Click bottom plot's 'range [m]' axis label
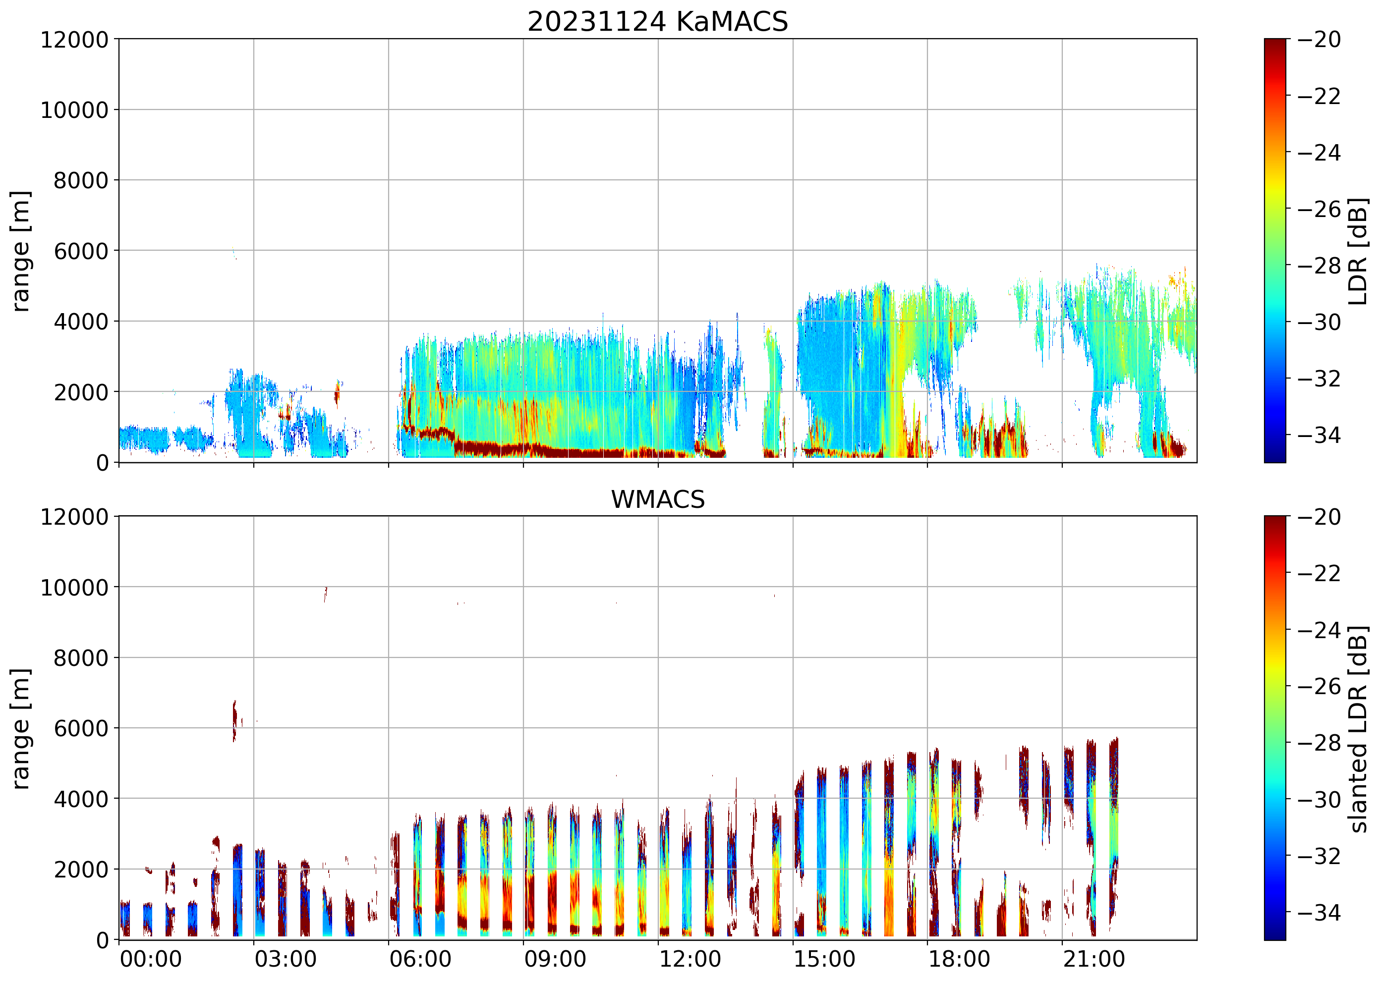The height and width of the screenshot is (981, 1381). pos(20,728)
